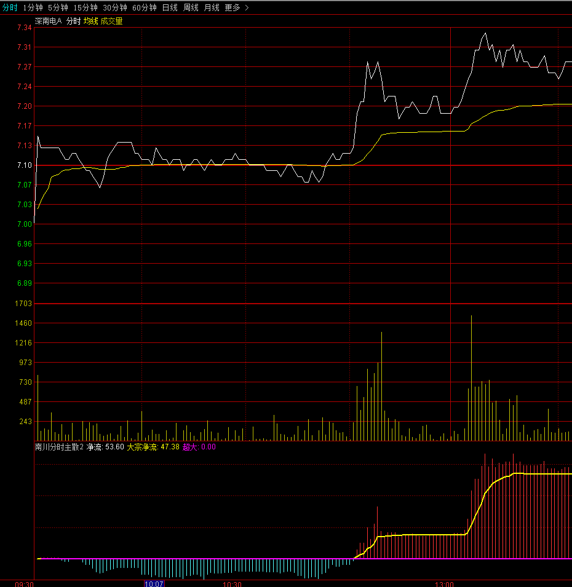This screenshot has height=587, width=572.
Task: Expand the arrow next to 更多
Action: click(x=247, y=7)
